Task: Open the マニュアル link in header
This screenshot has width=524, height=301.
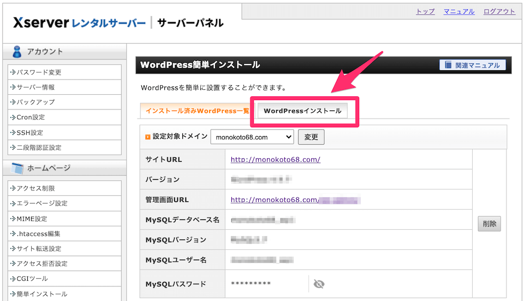Action: click(x=459, y=11)
